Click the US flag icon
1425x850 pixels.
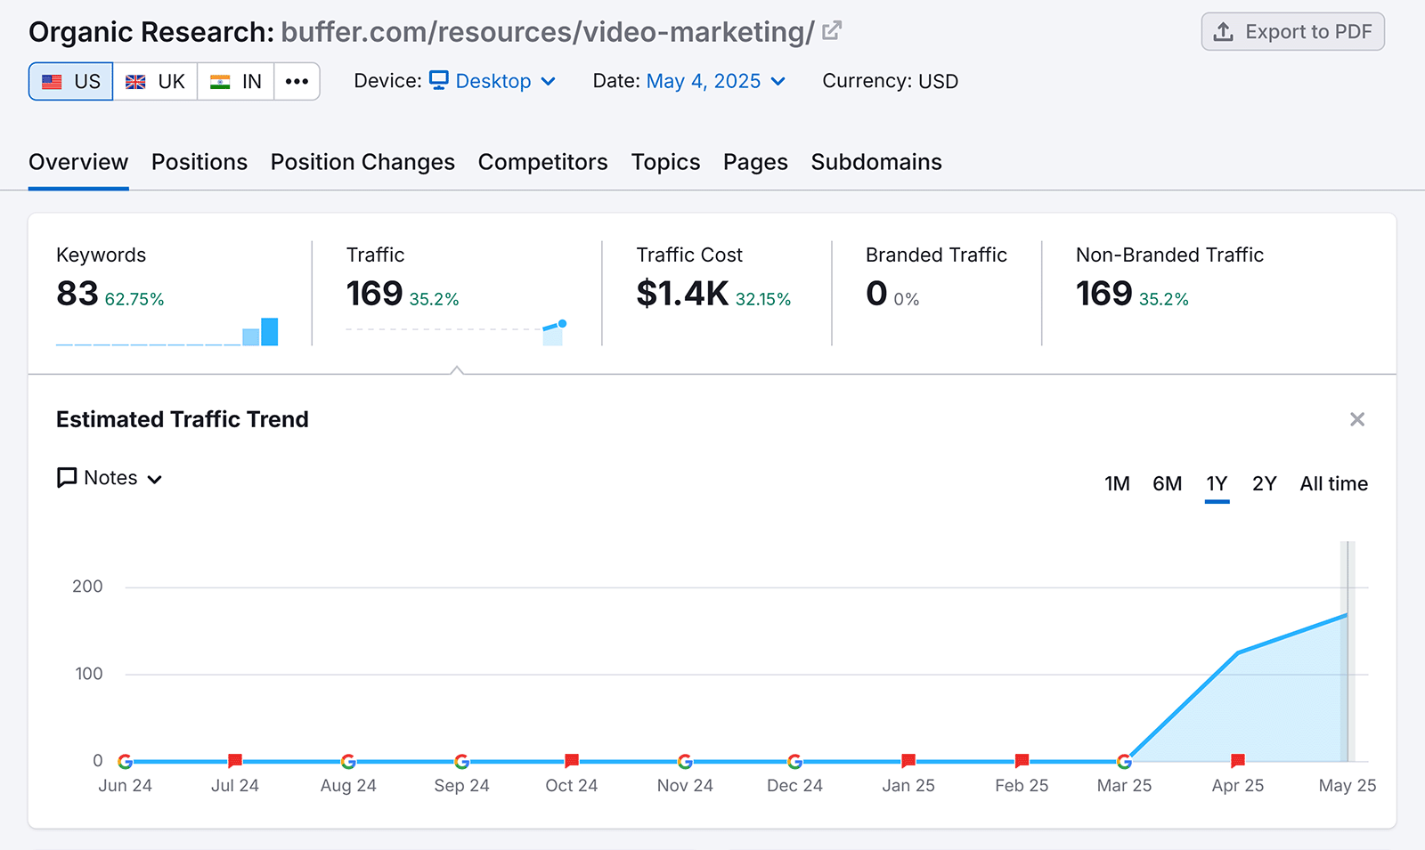coord(53,81)
